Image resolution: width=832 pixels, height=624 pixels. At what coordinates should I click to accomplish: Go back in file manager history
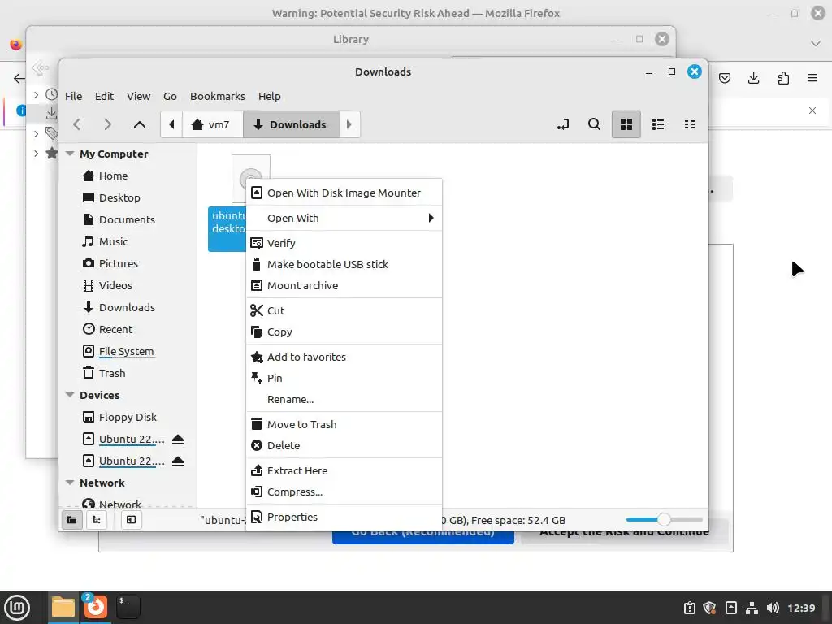(77, 124)
